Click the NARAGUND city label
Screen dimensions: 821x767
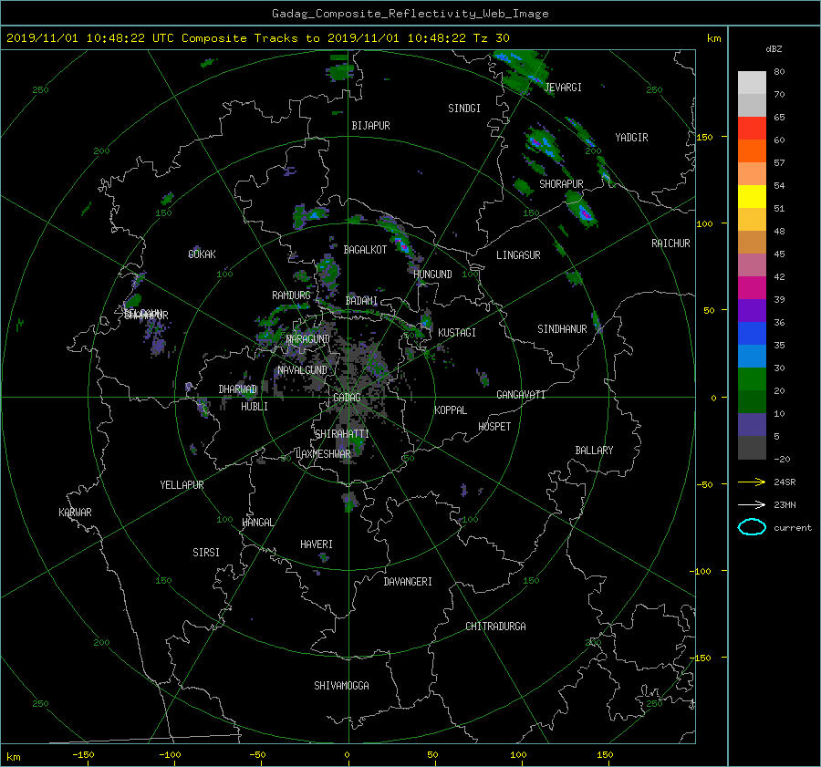pyautogui.click(x=308, y=339)
